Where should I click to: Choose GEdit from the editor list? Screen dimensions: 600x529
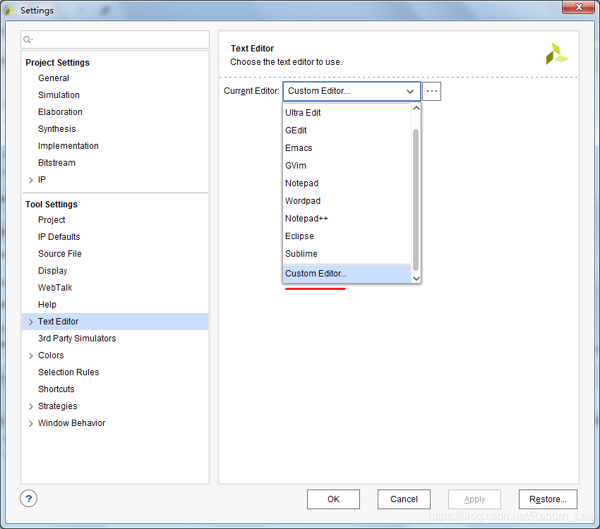click(347, 130)
